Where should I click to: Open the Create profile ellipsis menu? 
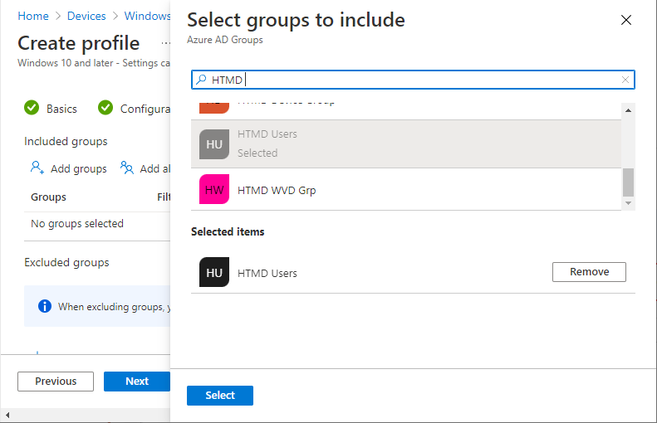tap(165, 42)
